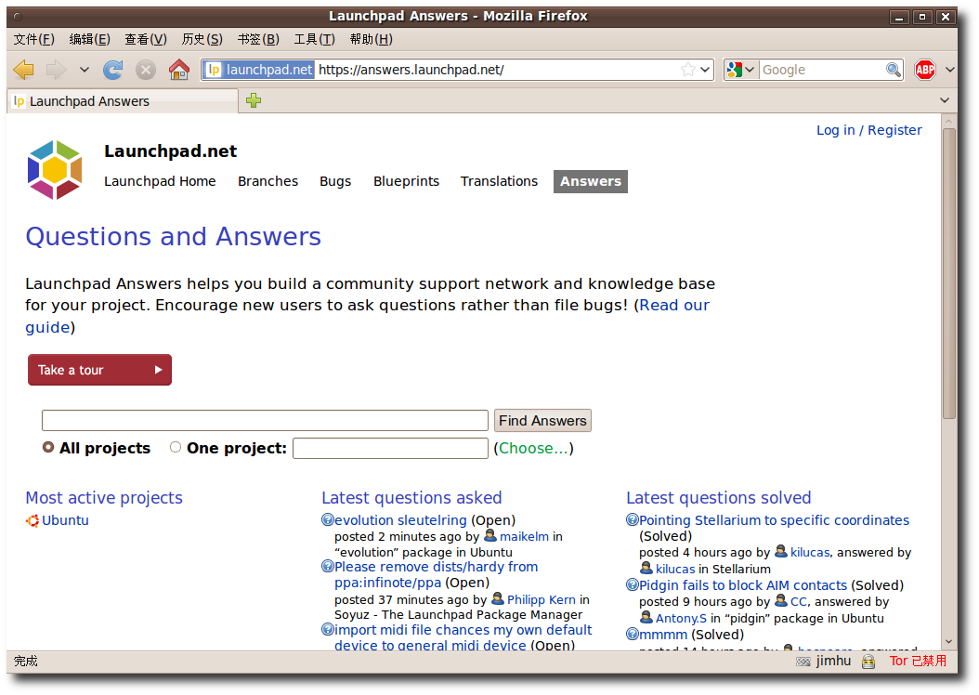The image size is (979, 695).
Task: Go back with the back arrow icon
Action: [x=24, y=70]
